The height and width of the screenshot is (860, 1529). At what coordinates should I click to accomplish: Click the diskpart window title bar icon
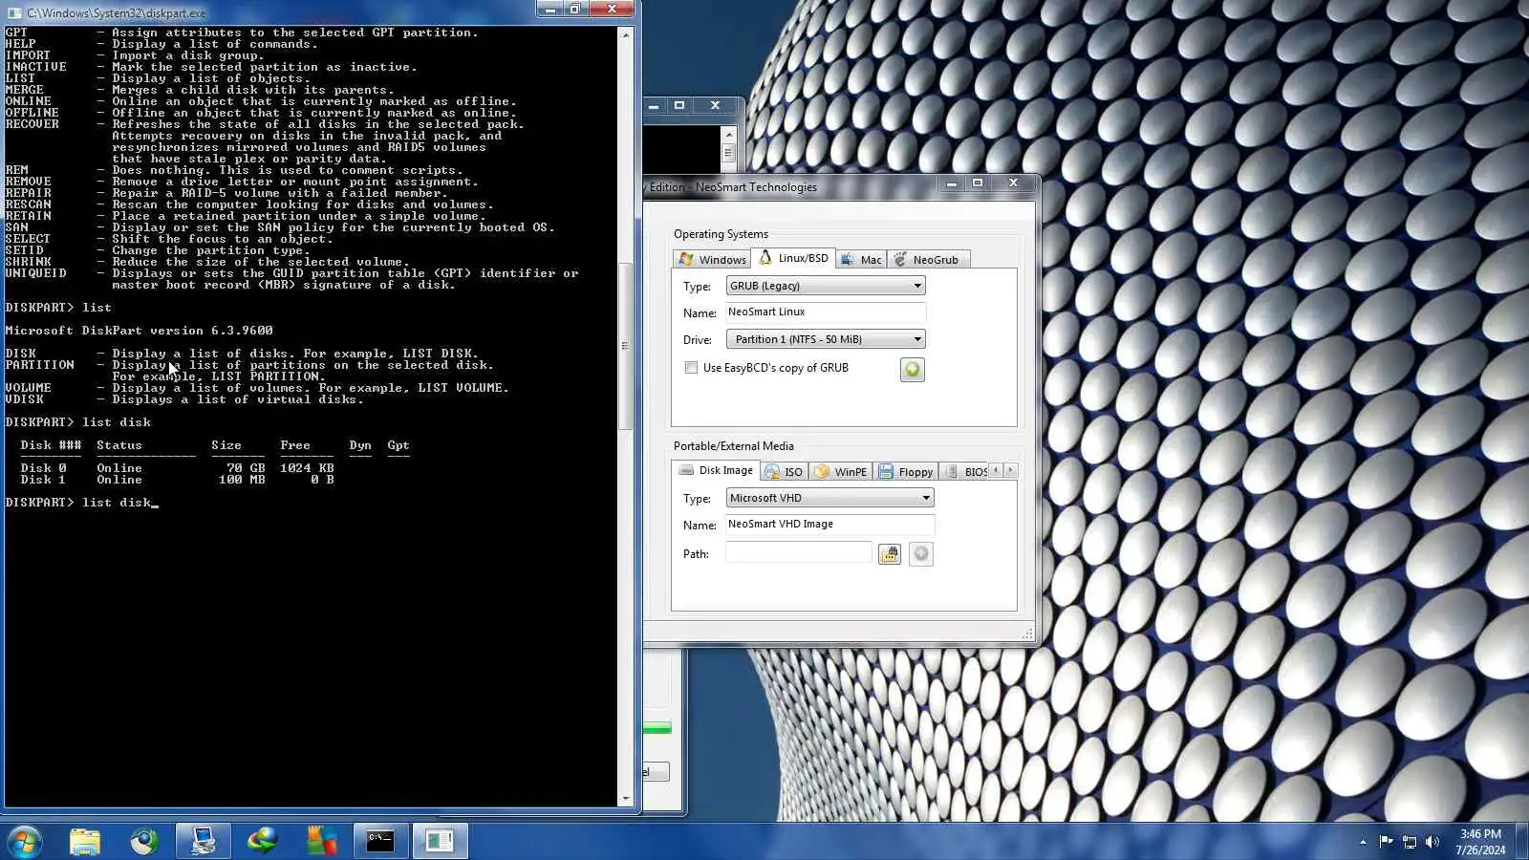14,12
